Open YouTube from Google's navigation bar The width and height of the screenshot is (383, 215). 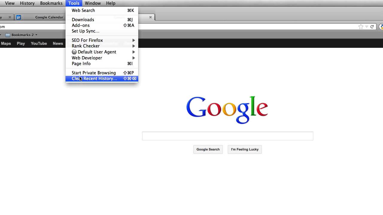[x=39, y=44]
